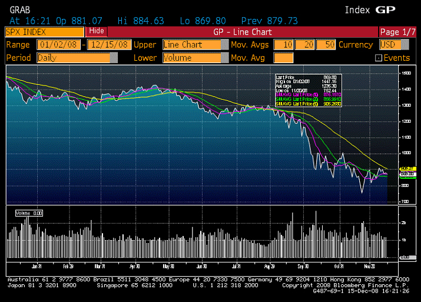
Task: Click the yellow 50-day average price tag on axis
Action: (x=408, y=169)
